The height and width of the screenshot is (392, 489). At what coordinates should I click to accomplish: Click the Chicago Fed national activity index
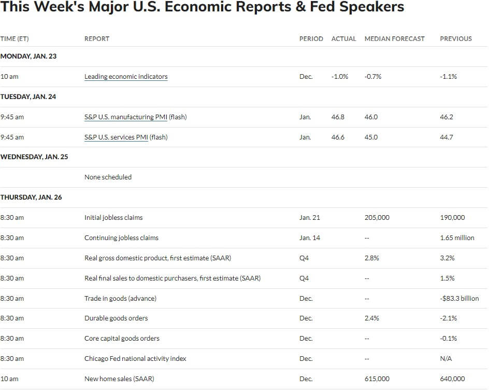click(135, 359)
